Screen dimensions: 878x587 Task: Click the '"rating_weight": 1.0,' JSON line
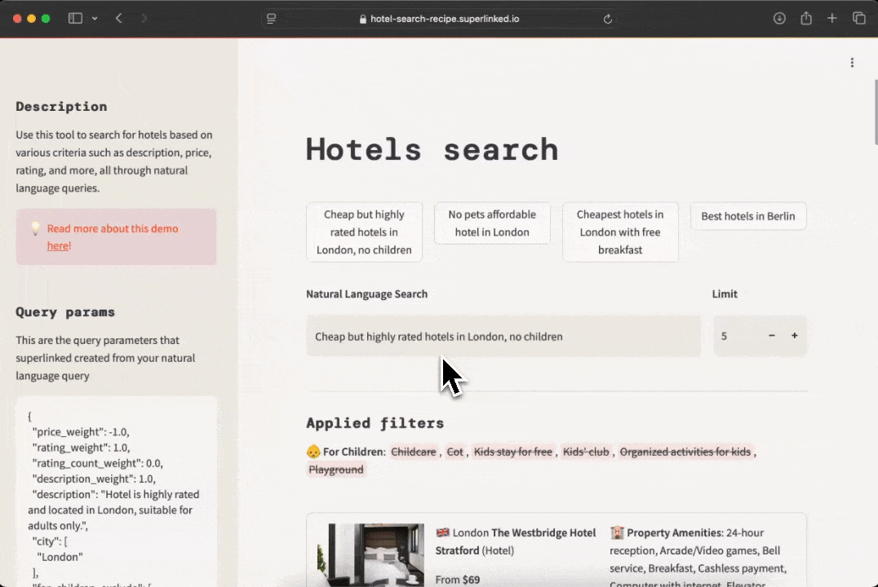coord(82,448)
